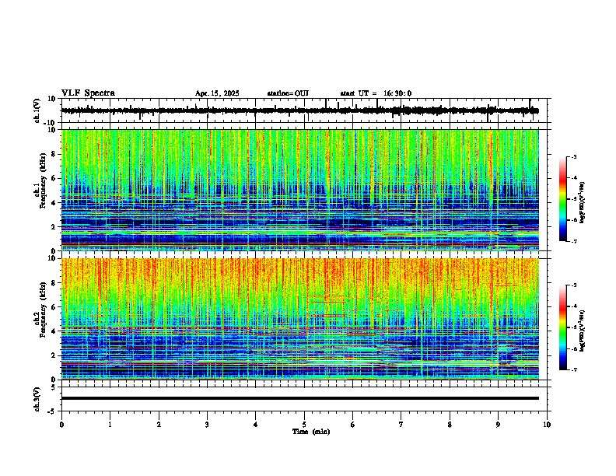
Task: Click time axis tick label "2"
Action: pyautogui.click(x=159, y=425)
